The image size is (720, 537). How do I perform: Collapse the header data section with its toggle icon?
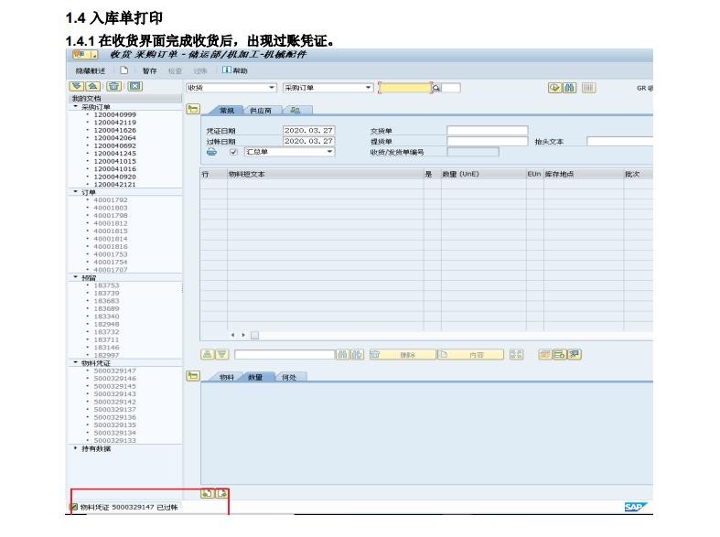tap(192, 109)
